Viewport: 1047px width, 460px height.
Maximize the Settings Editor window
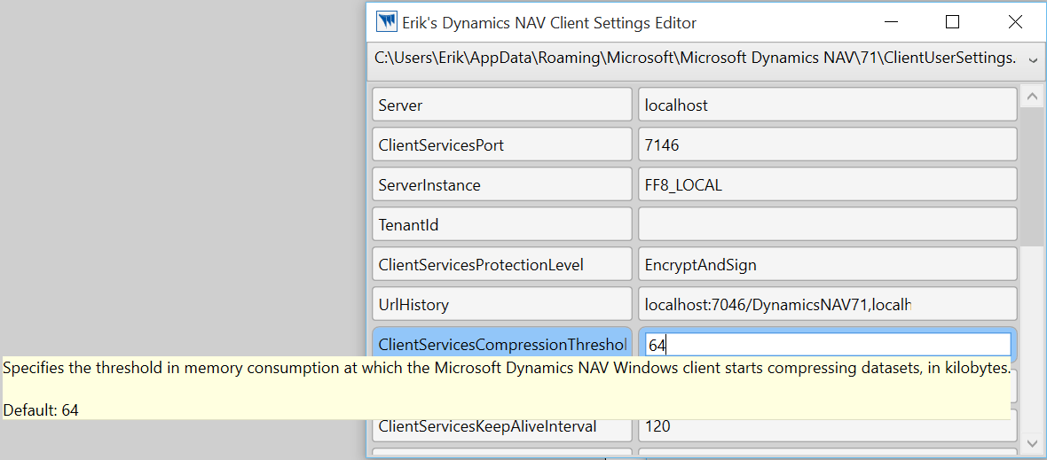point(953,22)
